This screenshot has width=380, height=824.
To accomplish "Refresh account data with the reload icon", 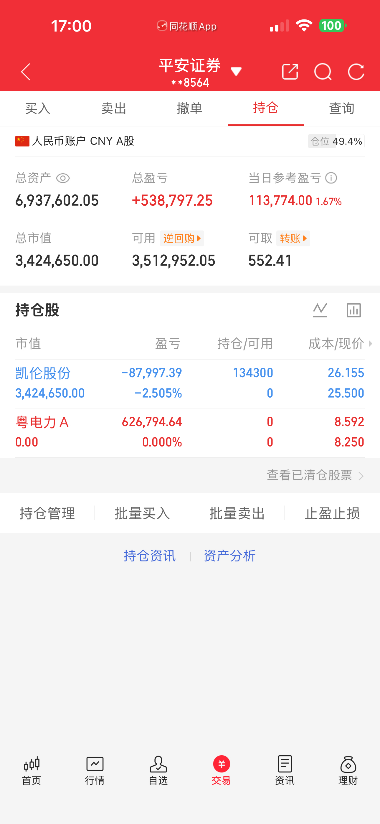I will tap(356, 71).
